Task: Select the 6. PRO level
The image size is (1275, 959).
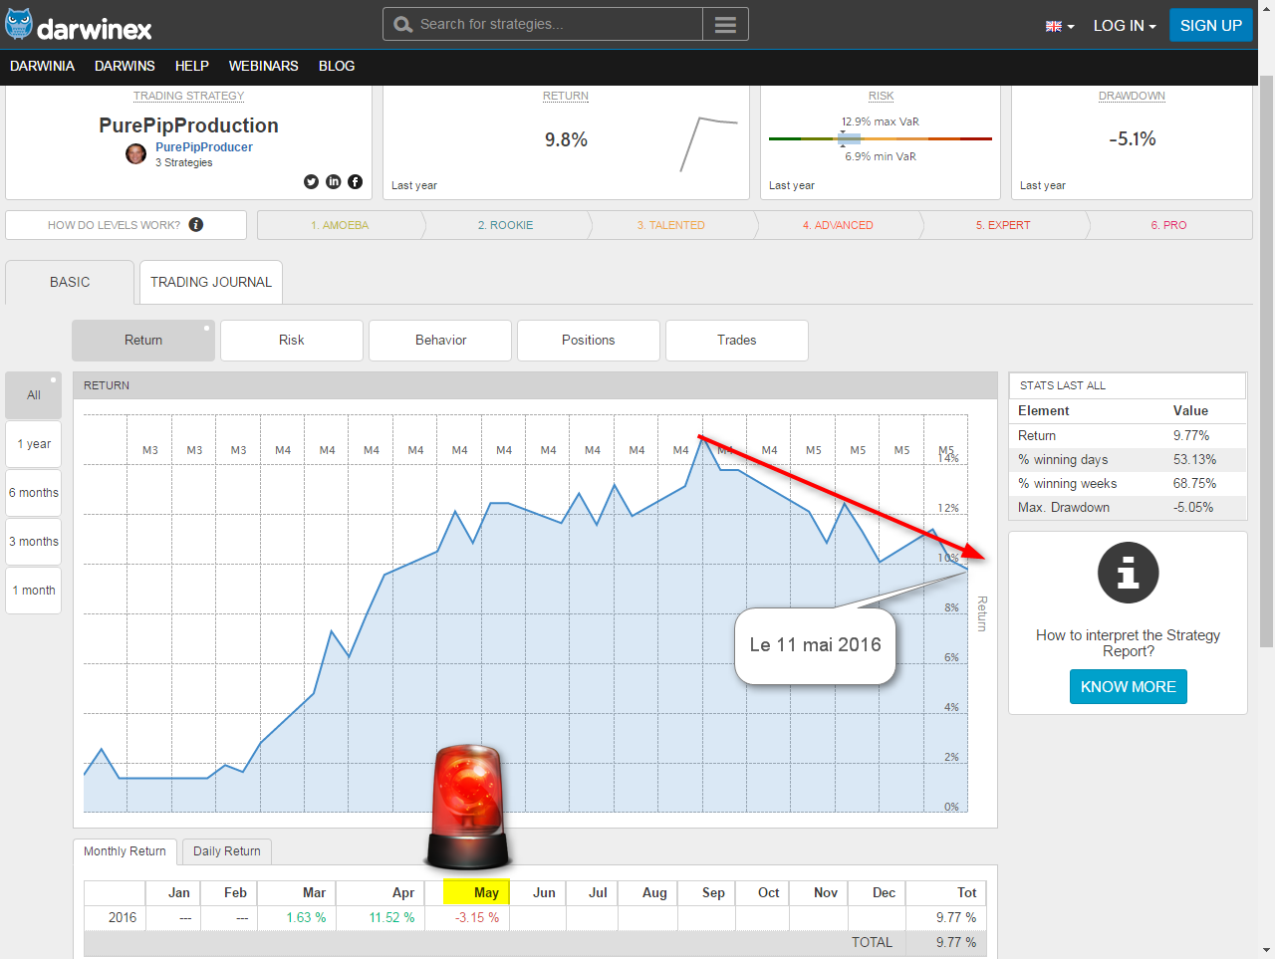Action: 1169,225
